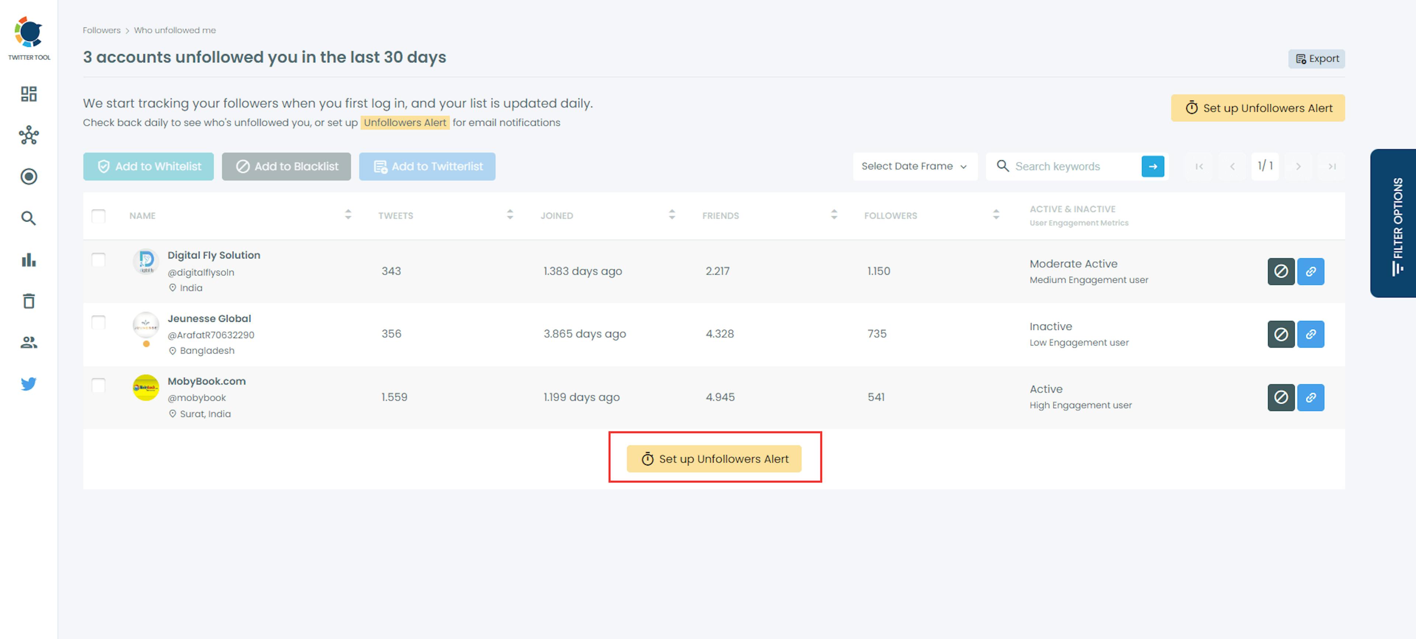This screenshot has width=1416, height=639.
Task: Click the link icon for Jeunesse Global
Action: [x=1311, y=334]
